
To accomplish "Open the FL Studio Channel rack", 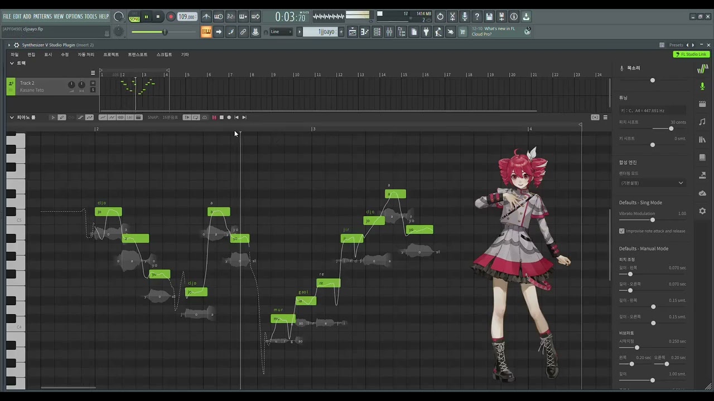I will coord(377,32).
